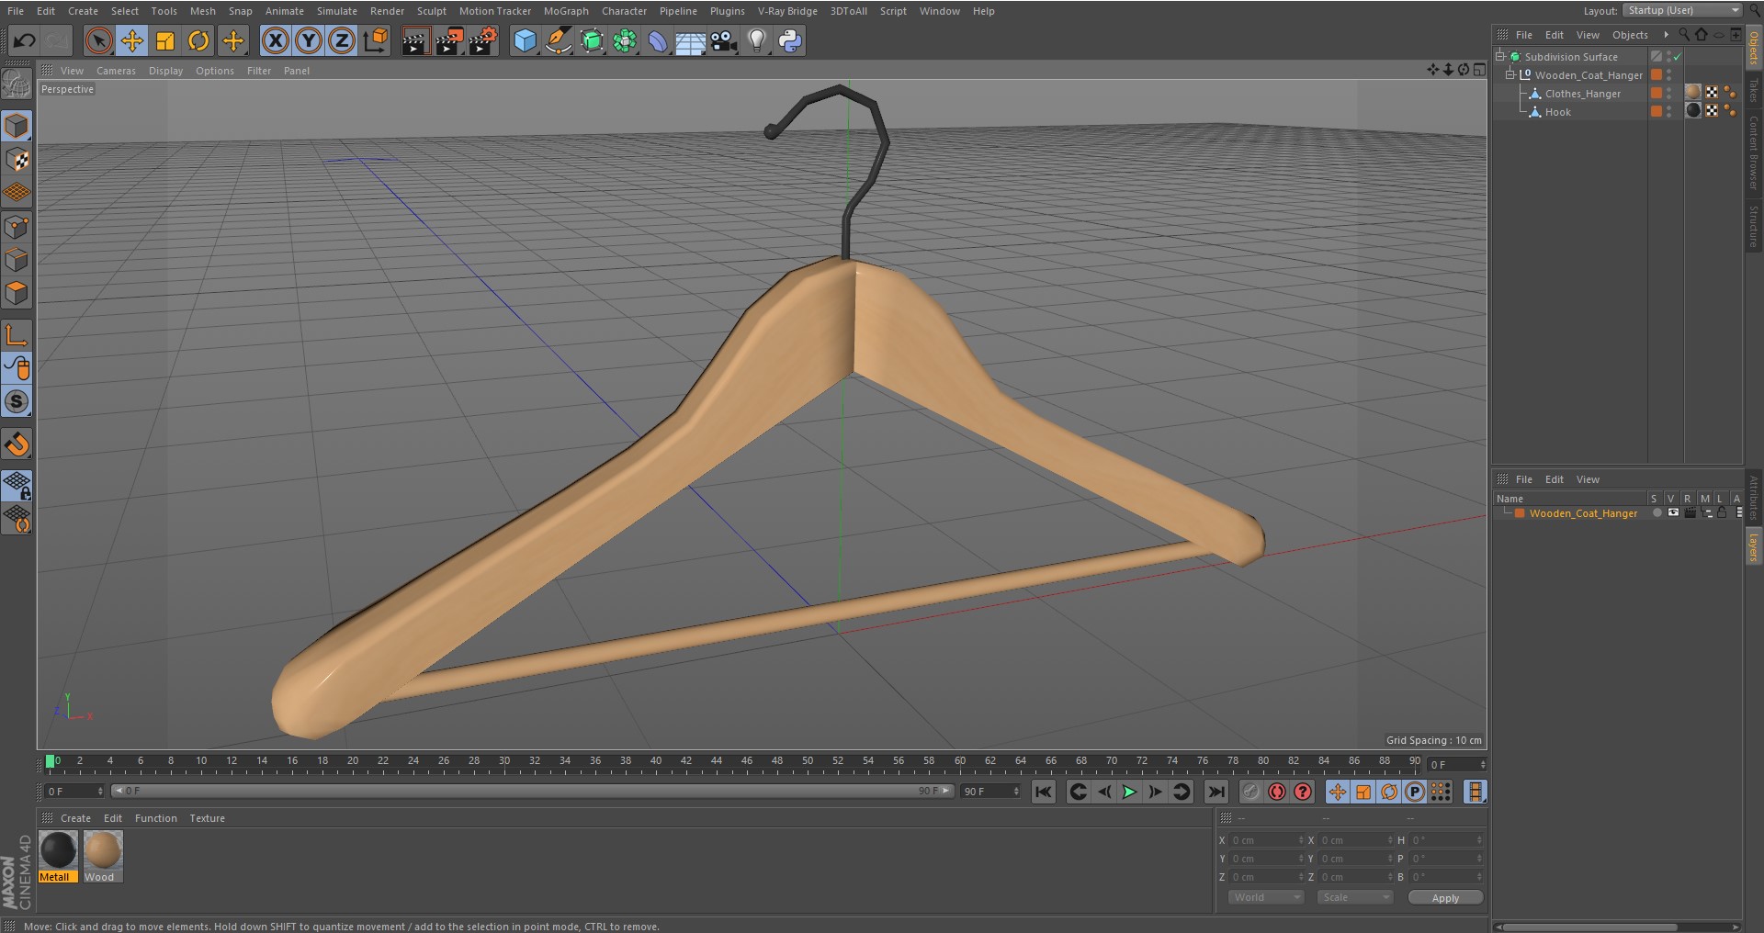The image size is (1764, 933).
Task: Click the Record Active Objects keyframe button
Action: tap(1251, 792)
